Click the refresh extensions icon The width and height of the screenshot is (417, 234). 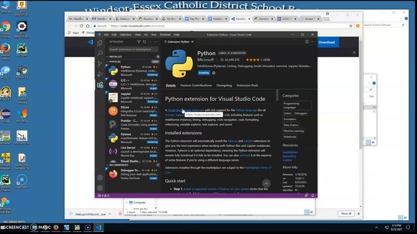145,42
